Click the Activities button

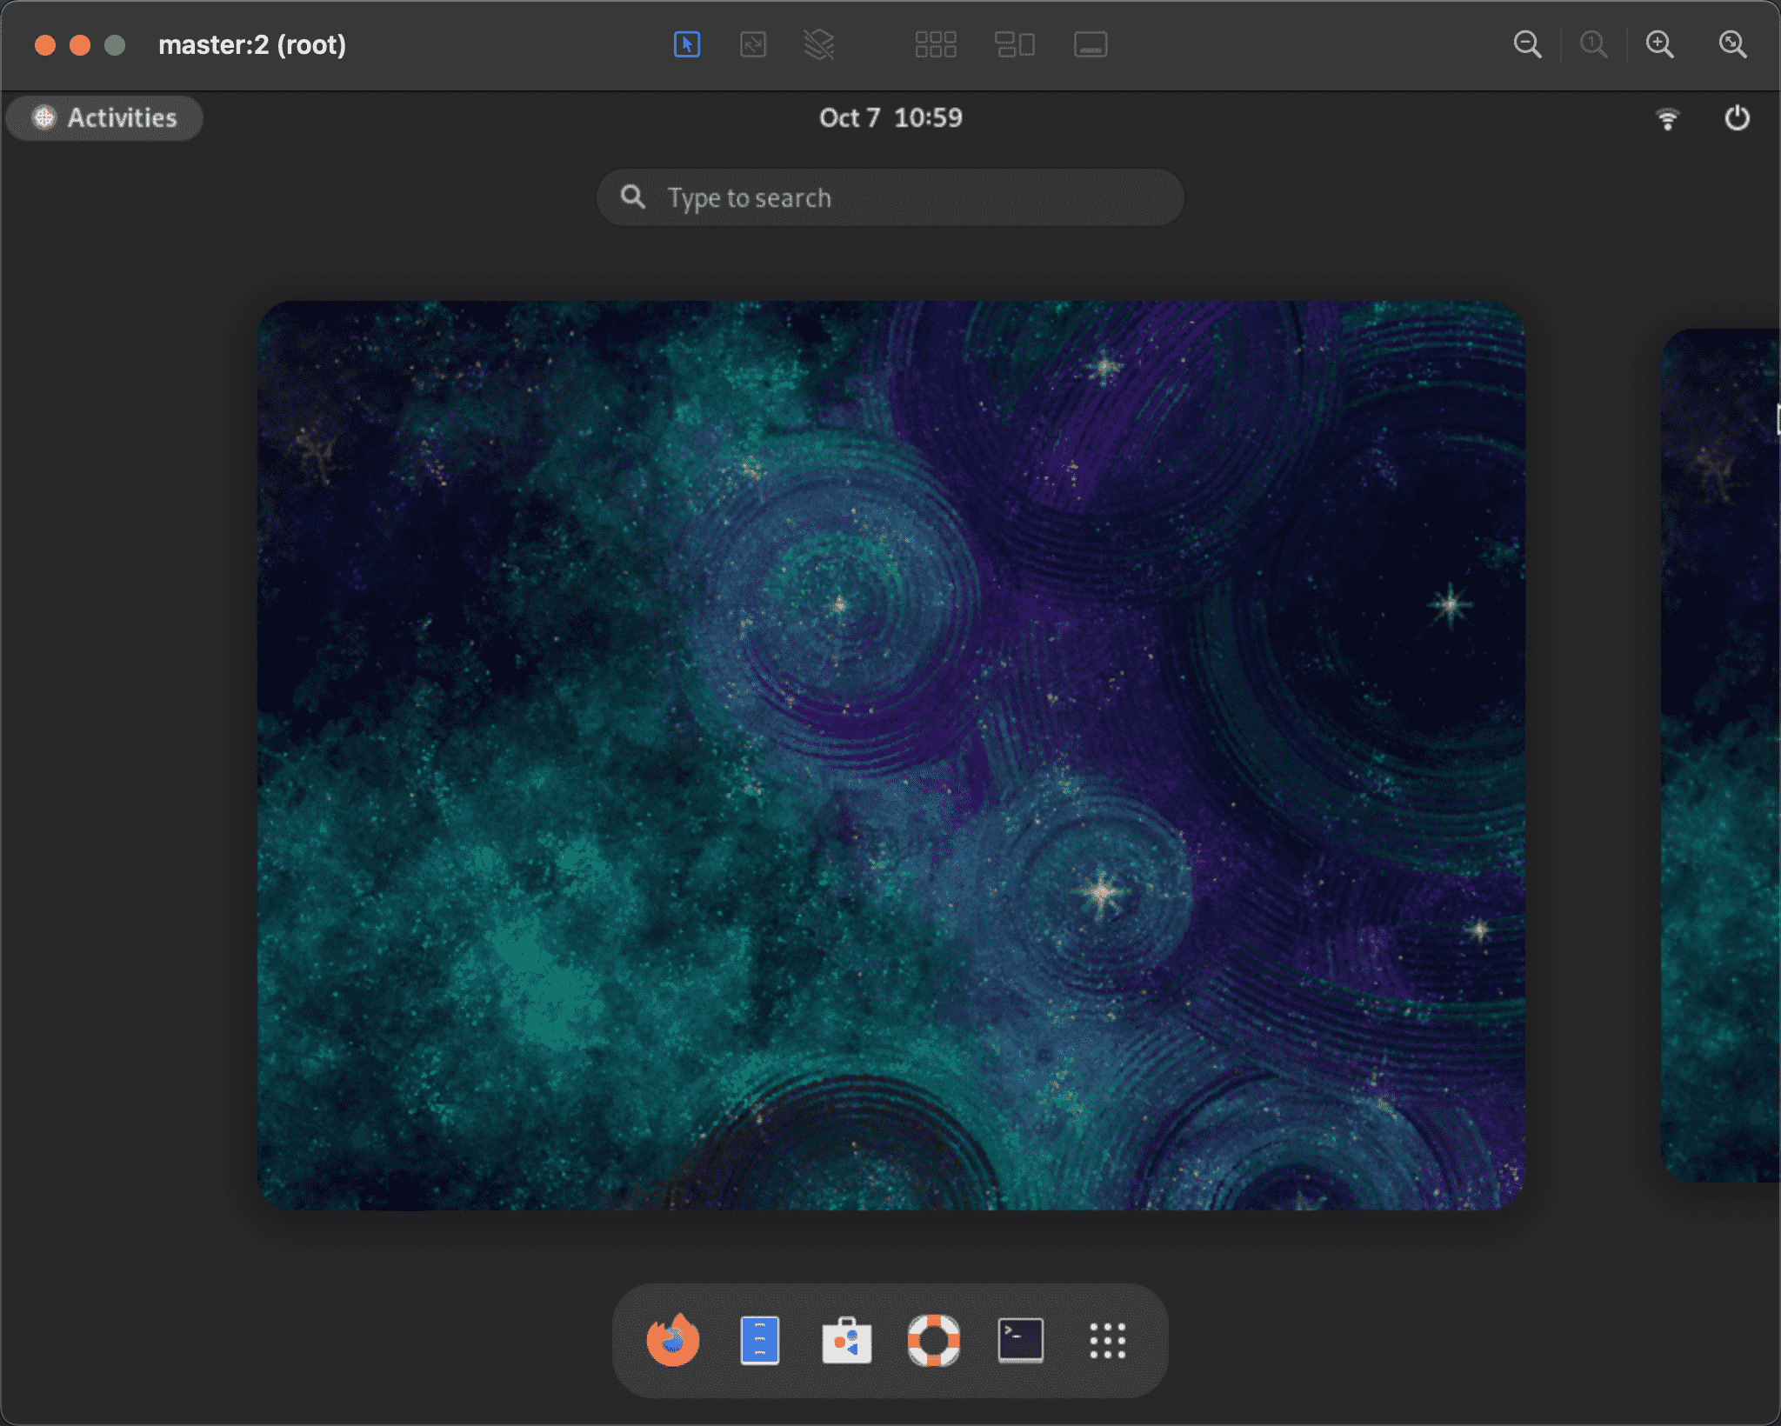[105, 118]
